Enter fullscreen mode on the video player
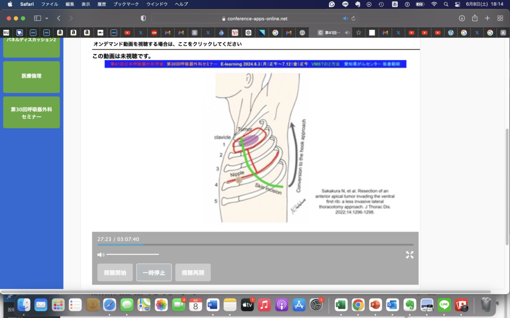This screenshot has width=510, height=318. pyautogui.click(x=409, y=255)
